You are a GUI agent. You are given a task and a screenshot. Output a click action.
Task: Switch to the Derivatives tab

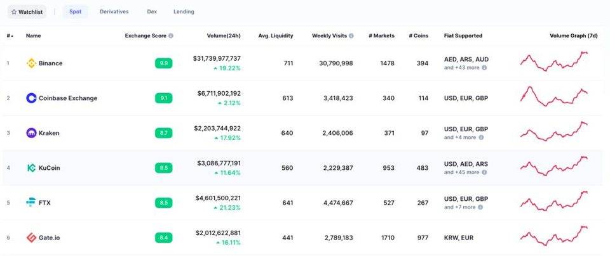click(x=114, y=11)
